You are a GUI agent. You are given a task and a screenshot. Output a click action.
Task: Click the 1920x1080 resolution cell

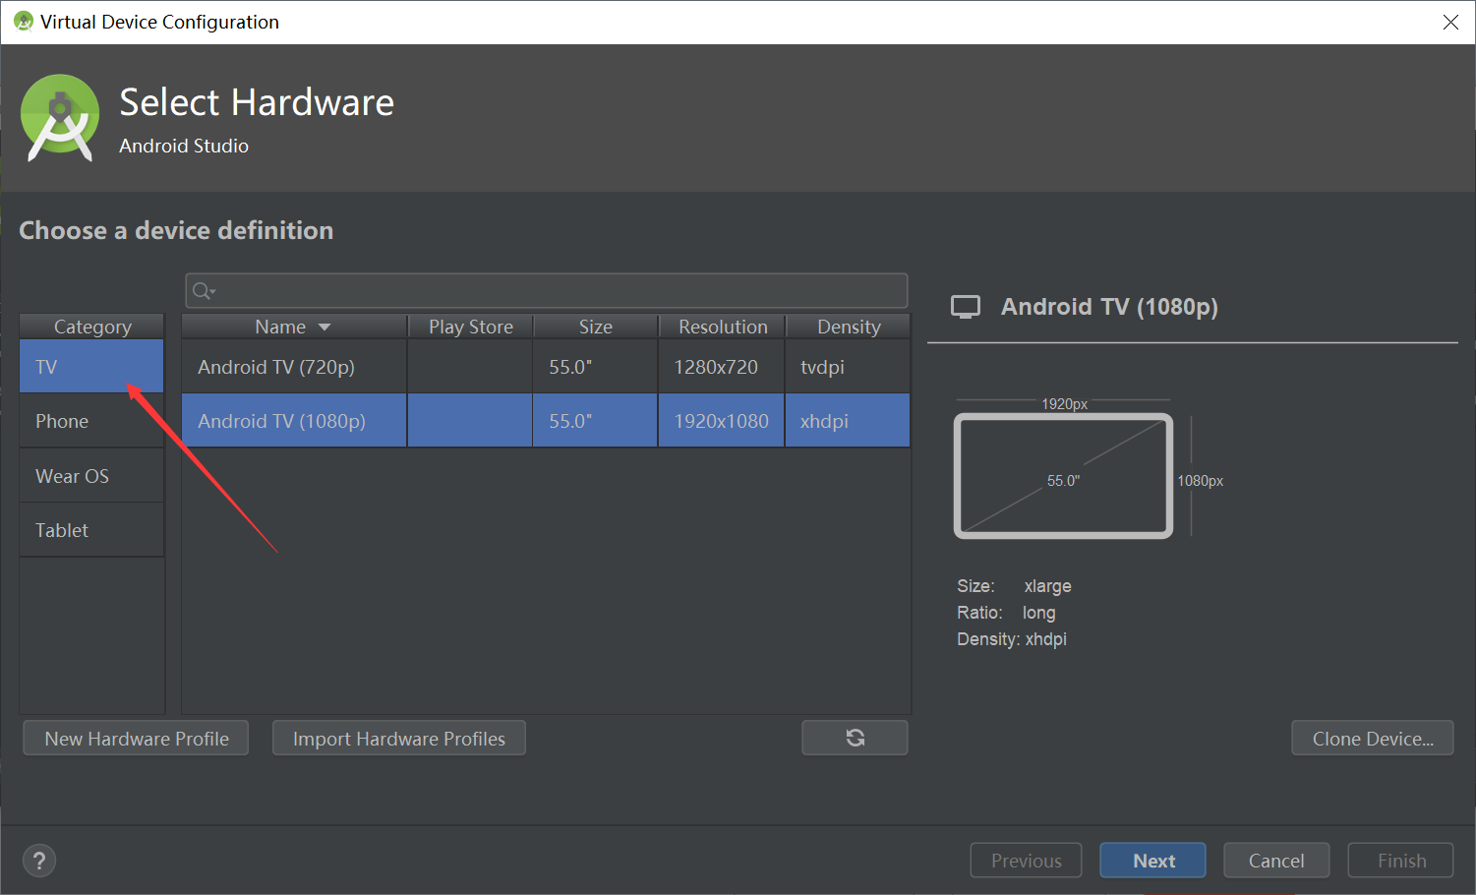721,421
